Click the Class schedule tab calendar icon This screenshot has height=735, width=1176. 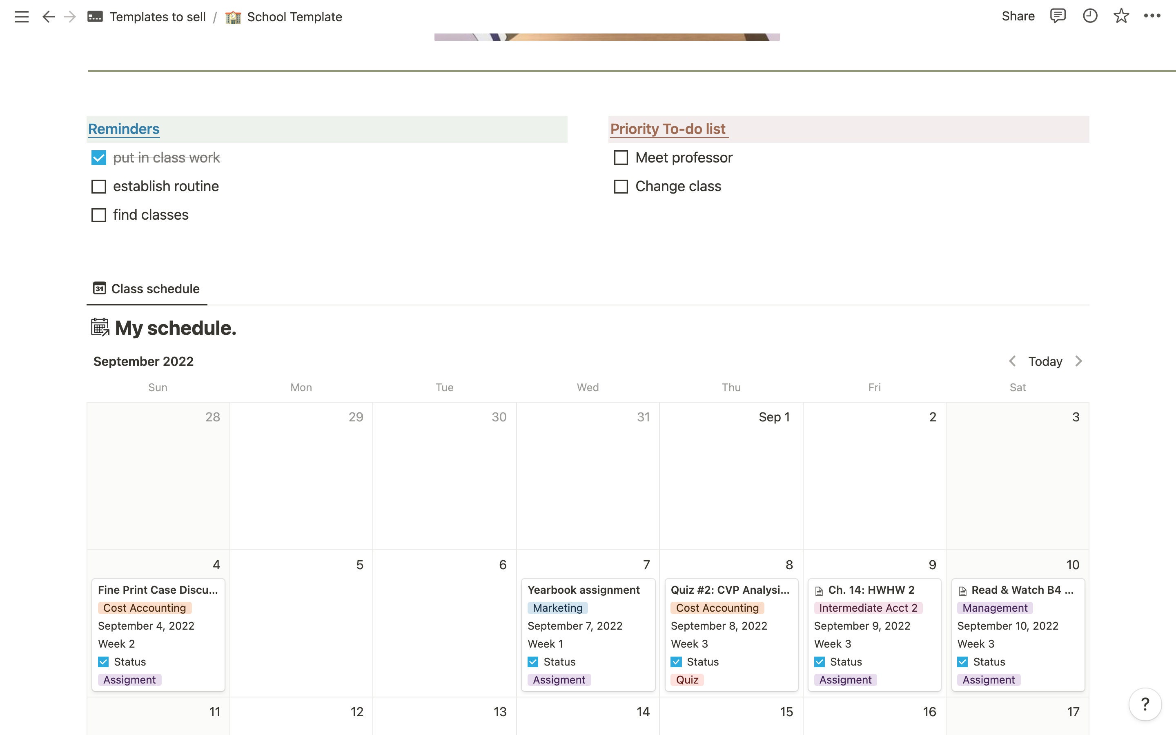tap(100, 288)
